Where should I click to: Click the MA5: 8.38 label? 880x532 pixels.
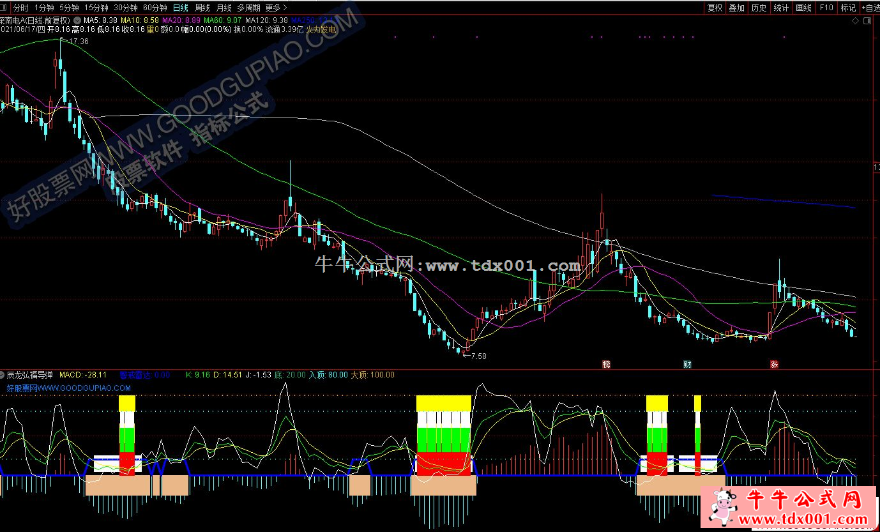(100, 20)
